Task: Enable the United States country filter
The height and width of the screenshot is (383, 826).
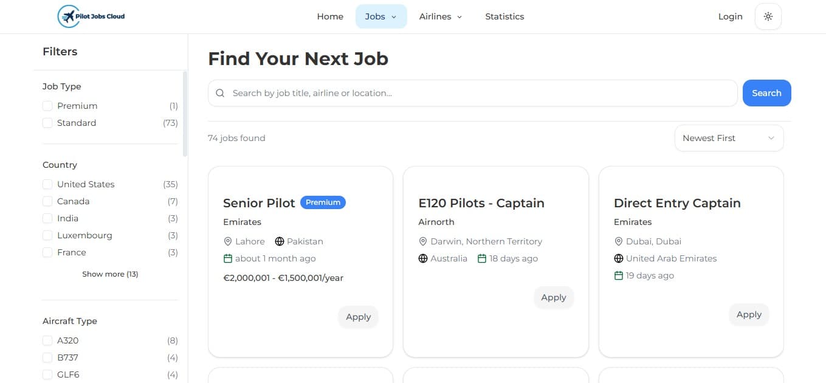Action: coord(47,184)
